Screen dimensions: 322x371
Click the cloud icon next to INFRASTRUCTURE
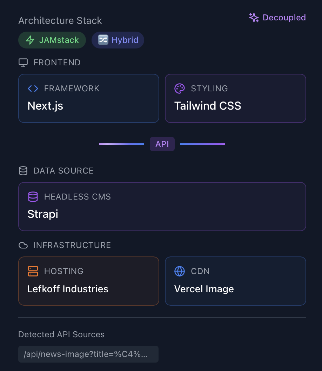pyautogui.click(x=23, y=245)
